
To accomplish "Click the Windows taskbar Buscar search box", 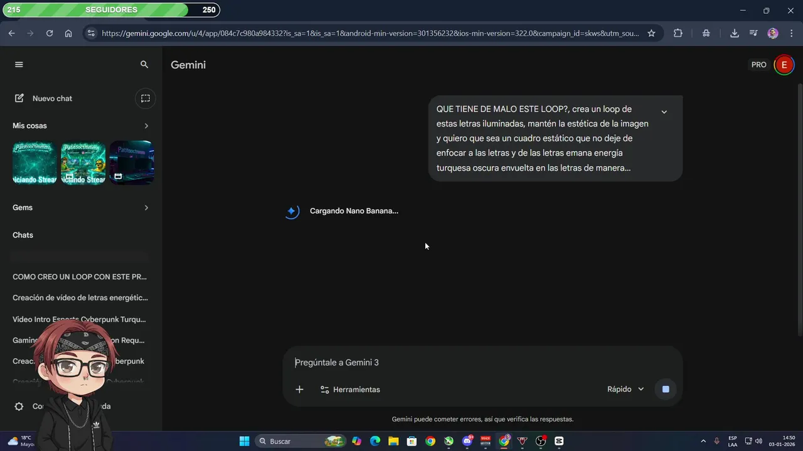I will (x=300, y=441).
